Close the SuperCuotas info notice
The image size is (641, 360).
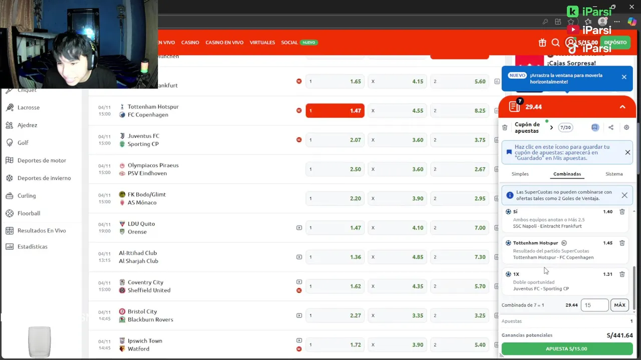(x=624, y=195)
